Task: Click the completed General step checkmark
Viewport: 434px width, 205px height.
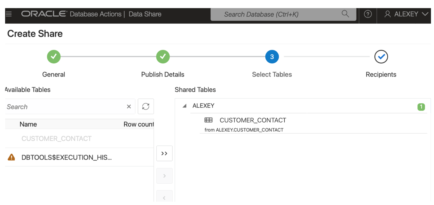Action: click(54, 56)
